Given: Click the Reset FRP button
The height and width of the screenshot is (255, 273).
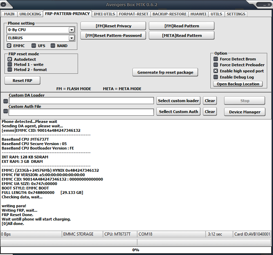Looking at the screenshot, I should (23, 81).
